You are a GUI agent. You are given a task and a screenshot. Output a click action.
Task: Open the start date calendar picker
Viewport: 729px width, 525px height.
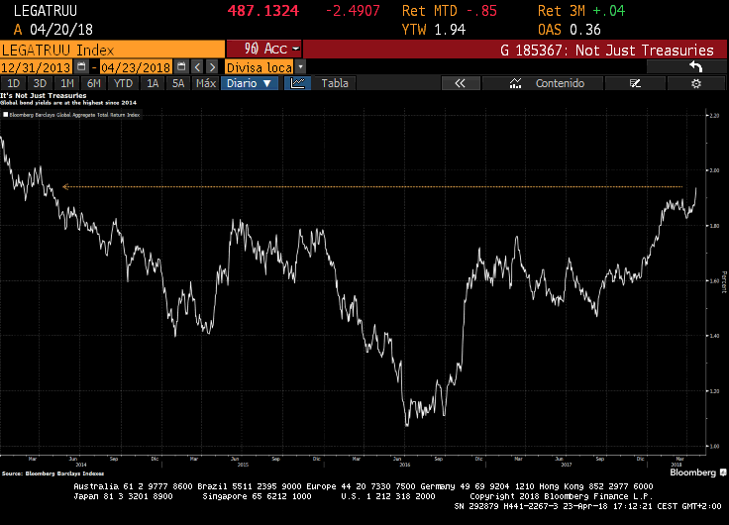point(81,67)
